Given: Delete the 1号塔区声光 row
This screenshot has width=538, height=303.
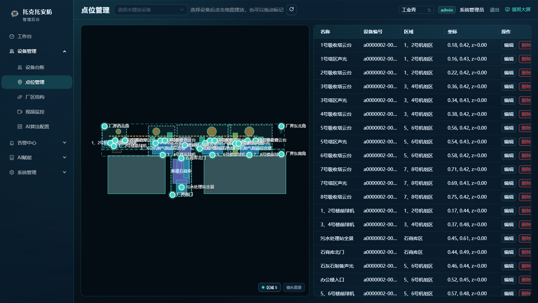Looking at the screenshot, I should [525, 59].
